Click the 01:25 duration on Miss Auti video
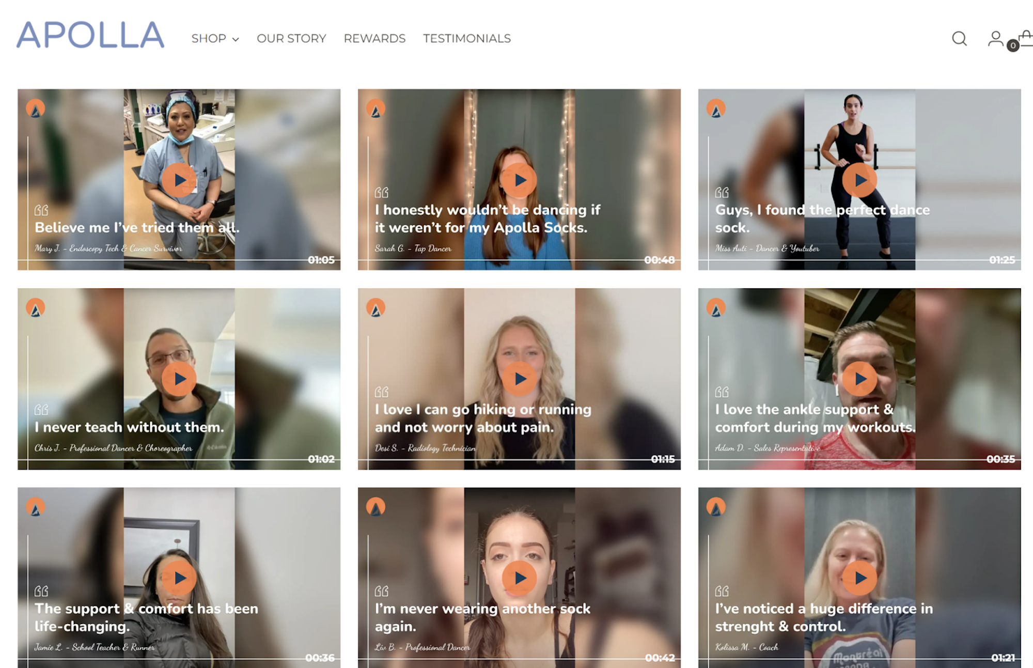This screenshot has height=668, width=1033. click(1001, 260)
